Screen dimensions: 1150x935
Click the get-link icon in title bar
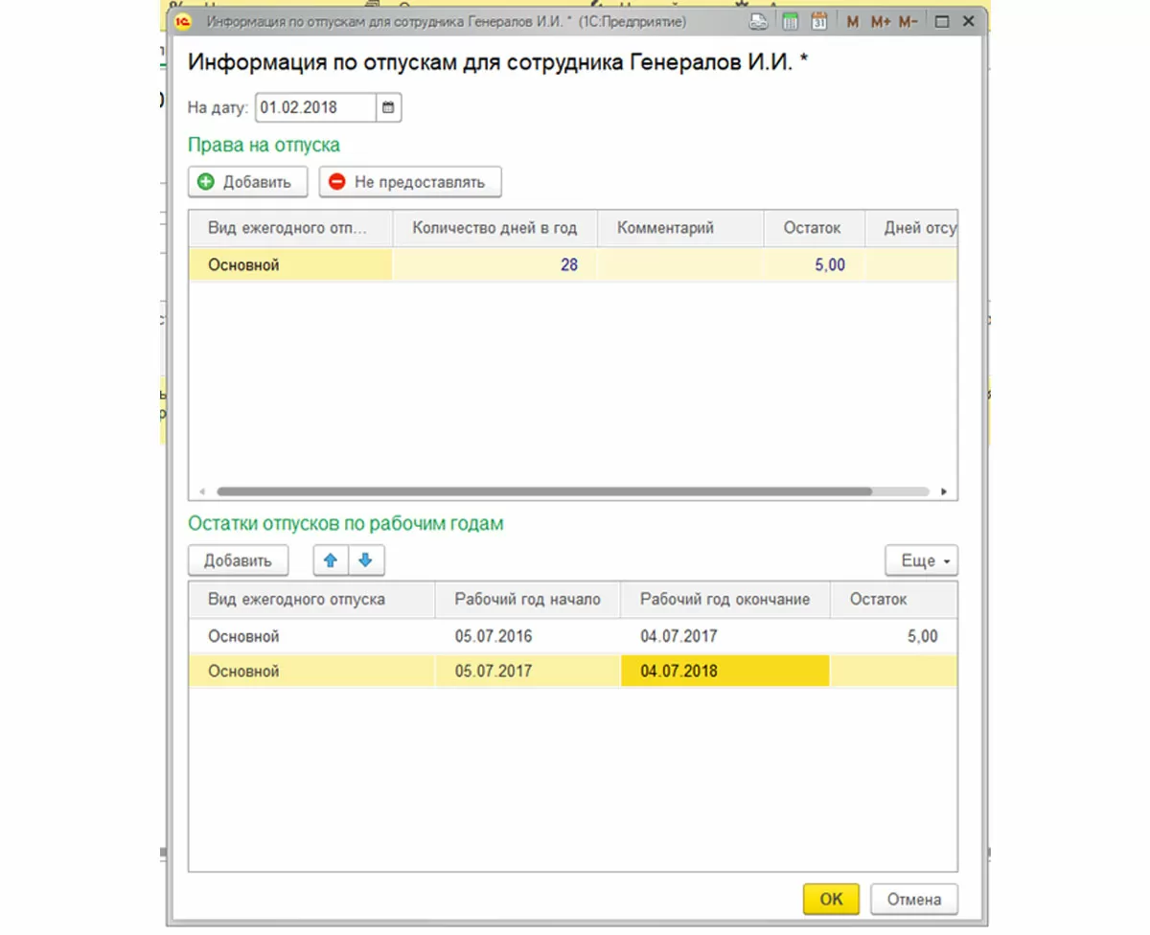click(x=758, y=21)
